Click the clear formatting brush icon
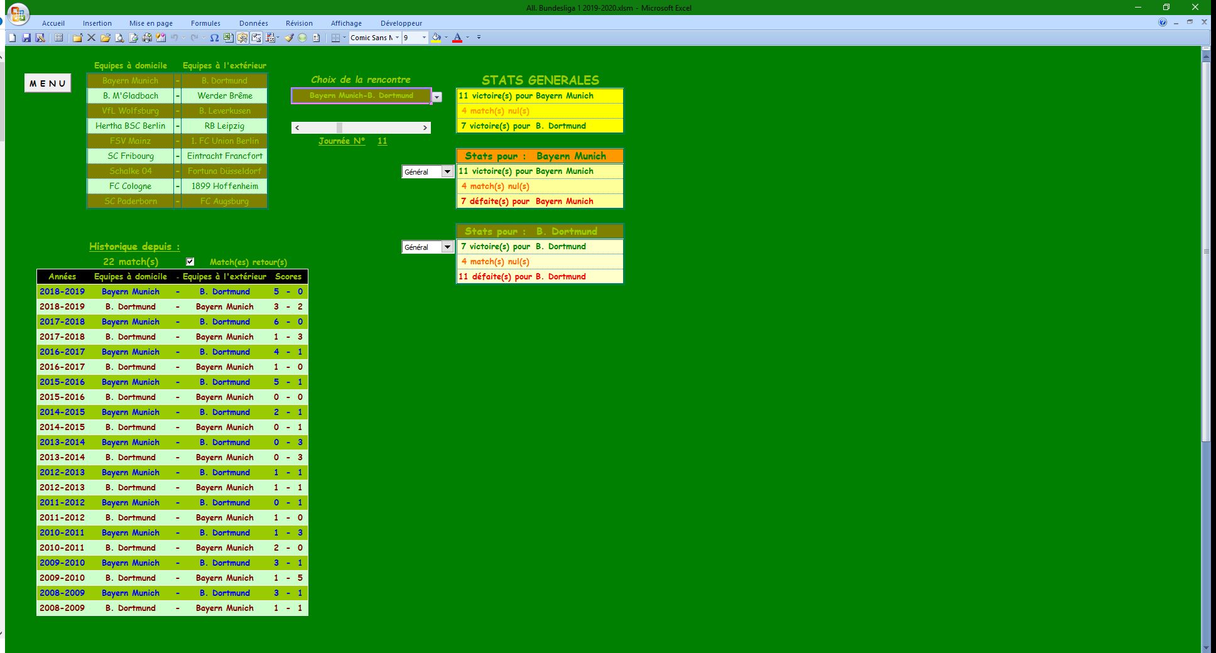 tap(289, 38)
